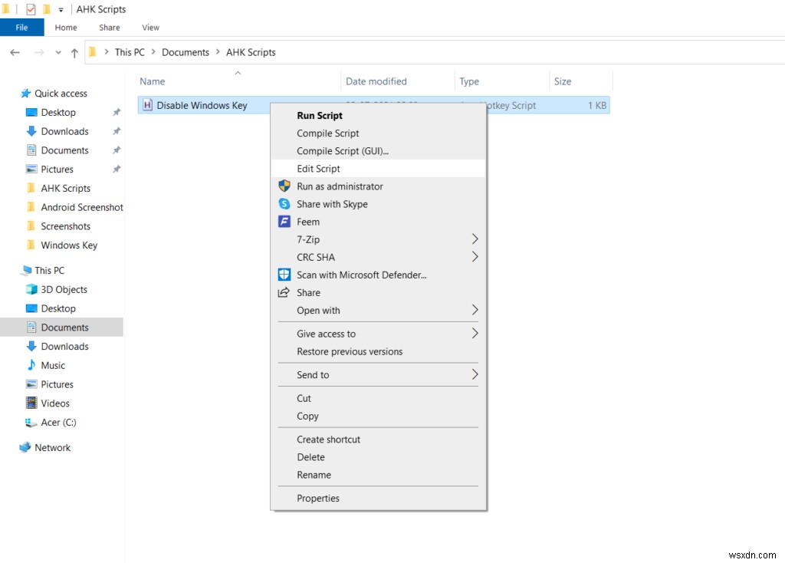This screenshot has width=785, height=563.
Task: Switch to the View ribbon tab
Action: pyautogui.click(x=150, y=27)
